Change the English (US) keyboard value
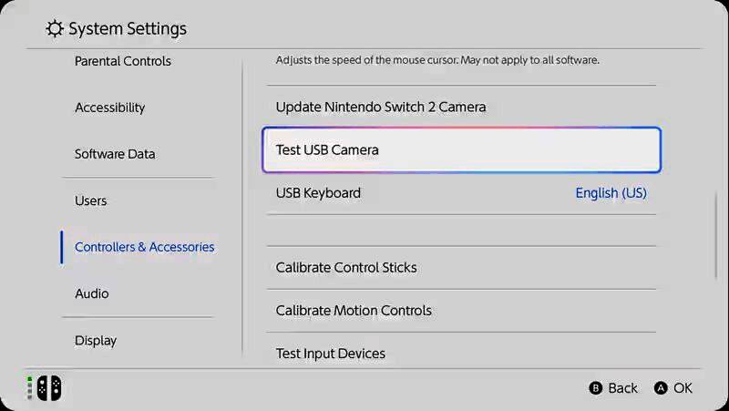The image size is (729, 411). click(x=611, y=193)
